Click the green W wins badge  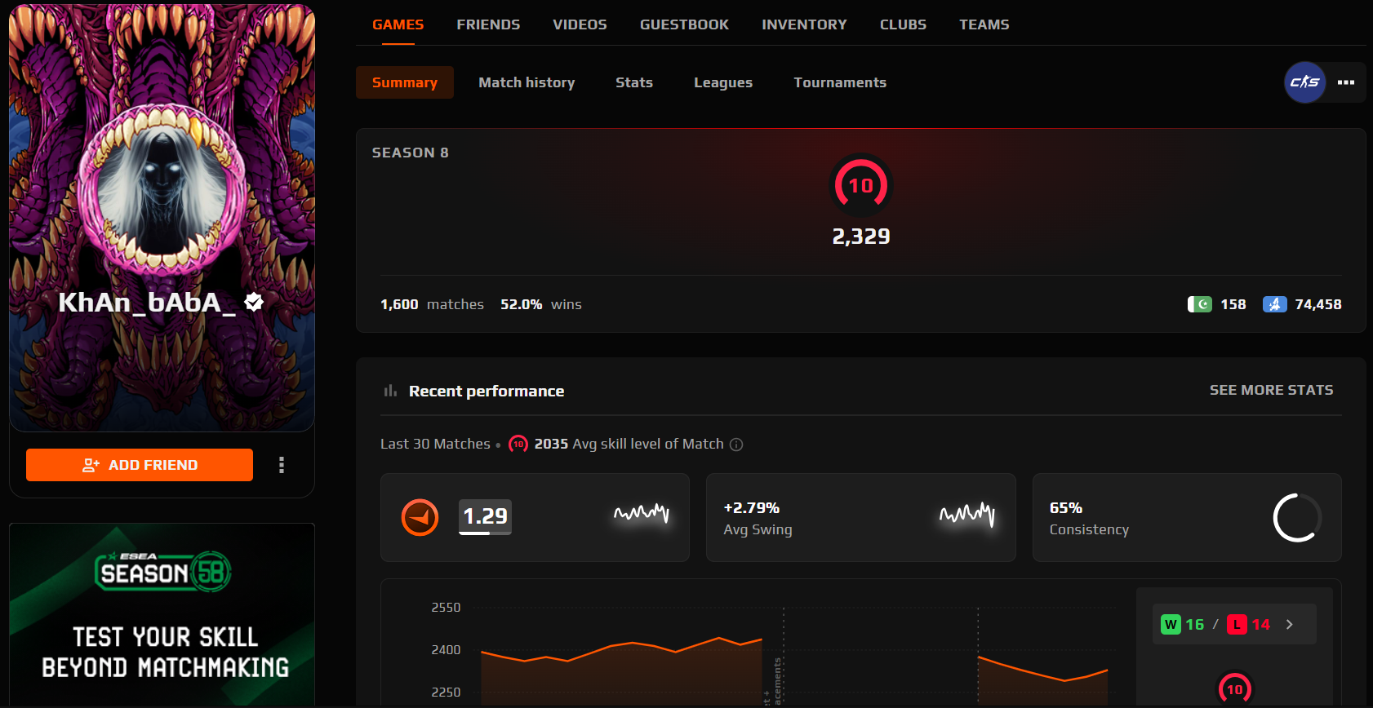(x=1171, y=625)
